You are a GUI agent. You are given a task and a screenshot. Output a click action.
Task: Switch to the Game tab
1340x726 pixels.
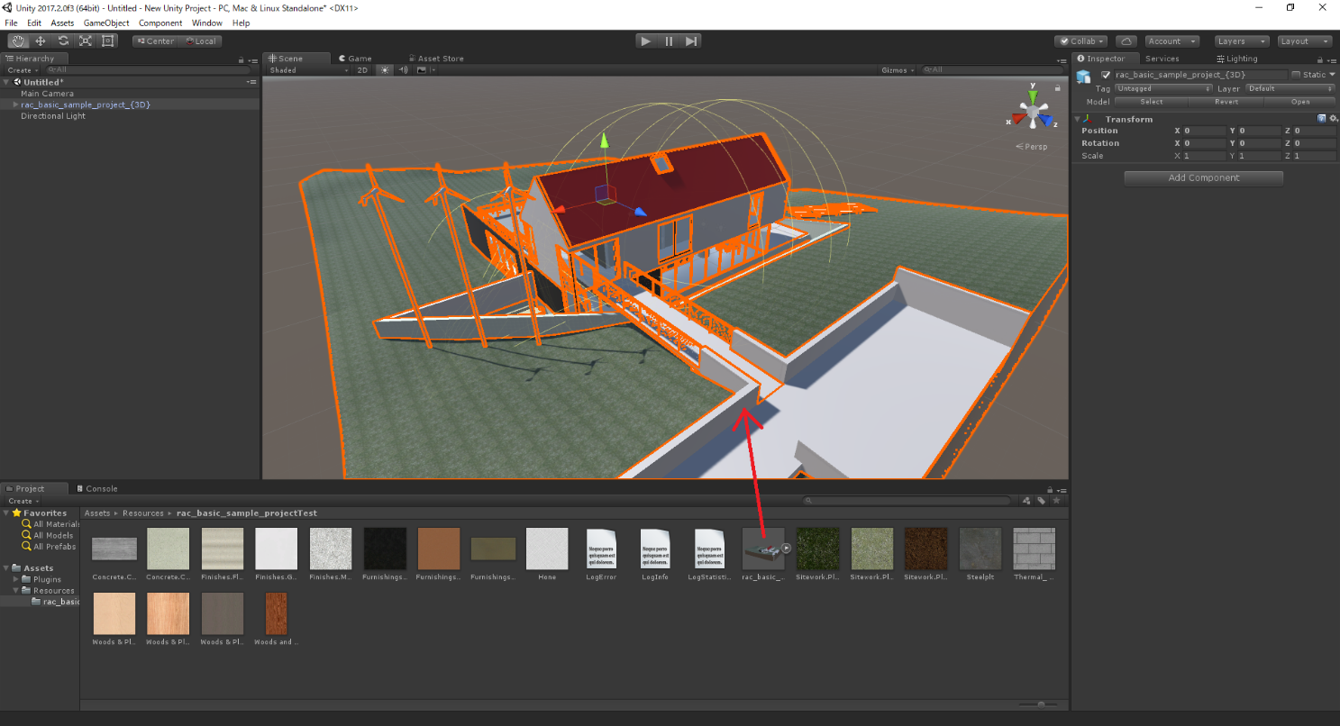pos(355,58)
